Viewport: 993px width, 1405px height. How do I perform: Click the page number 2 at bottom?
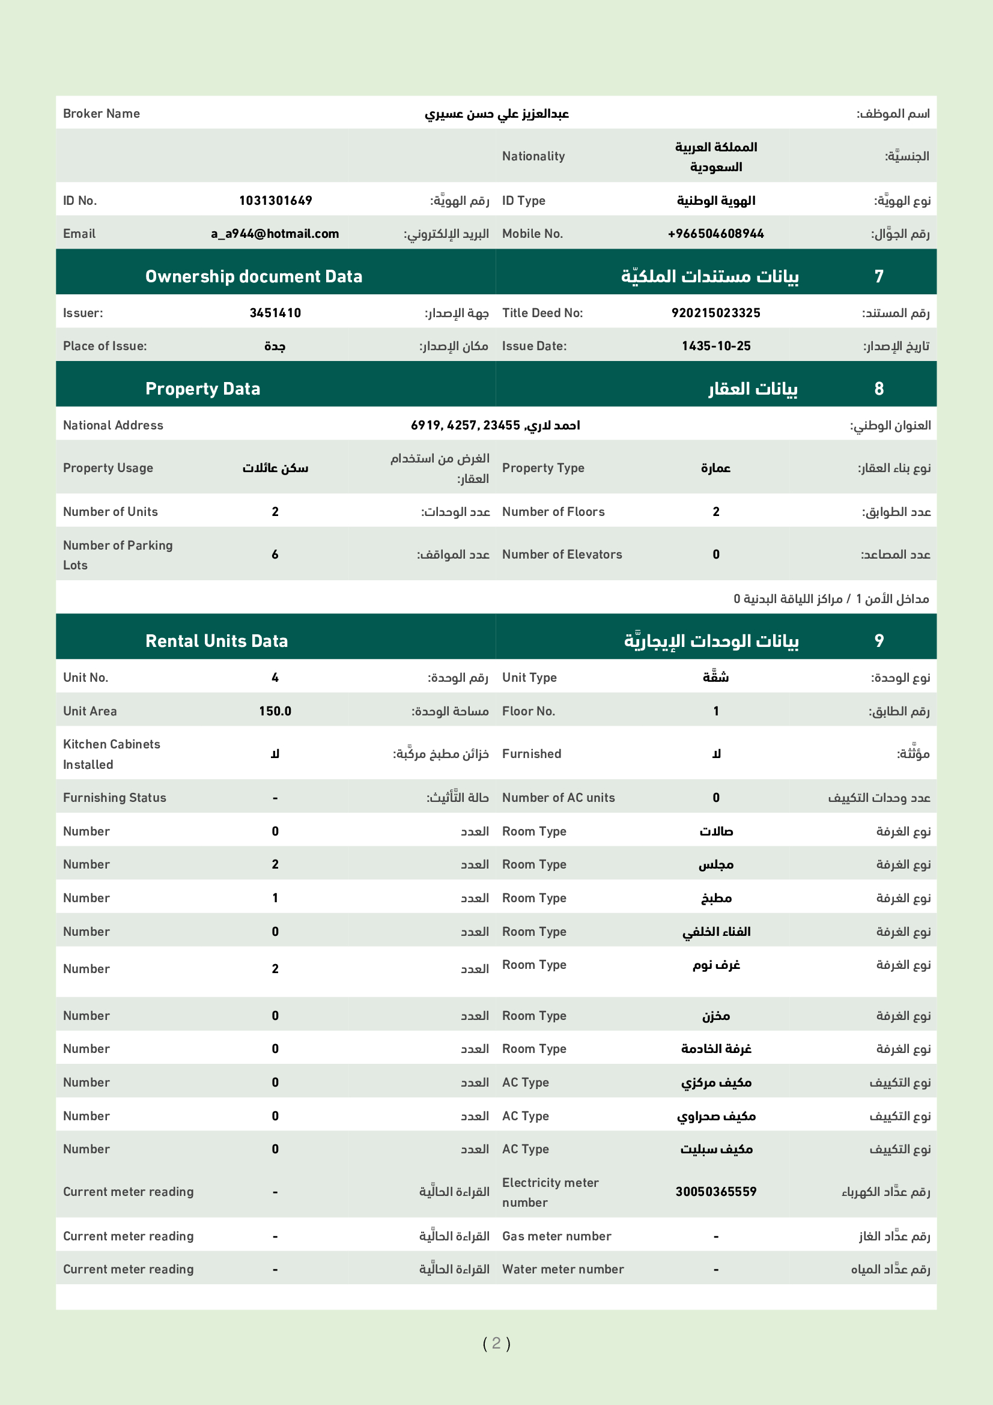[x=496, y=1343]
